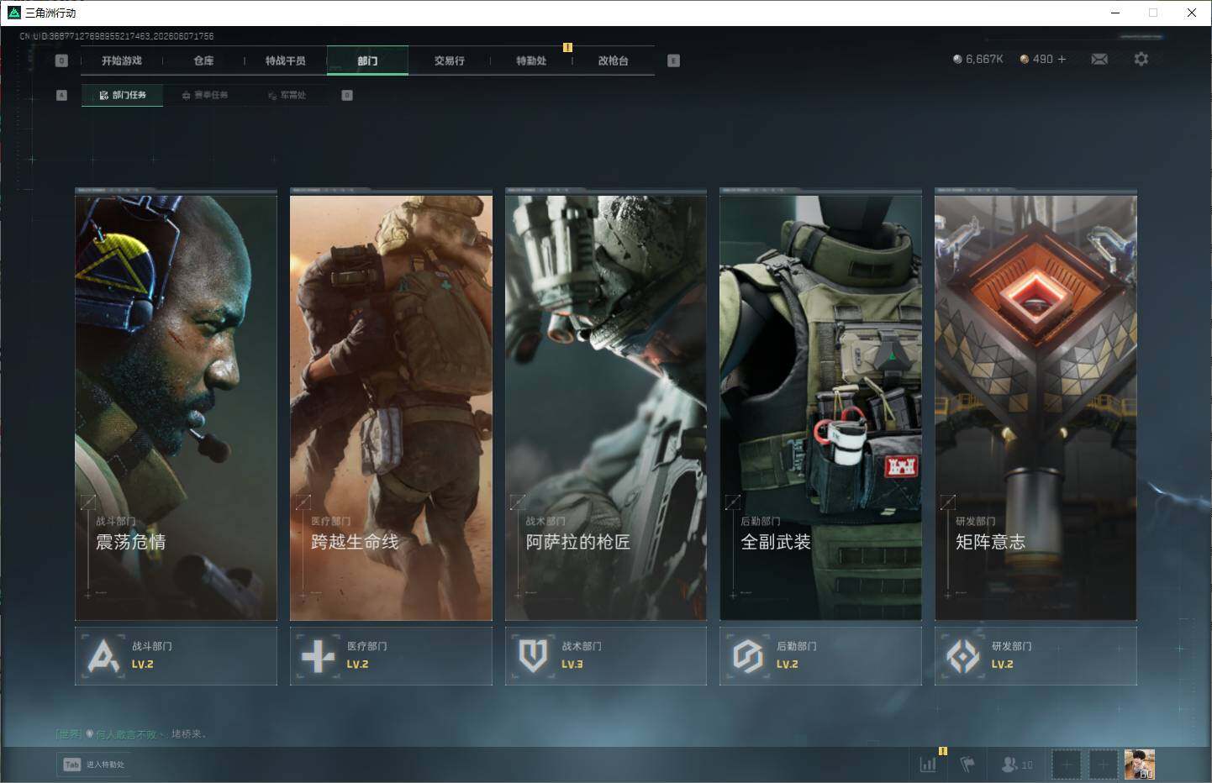Click the 6,667K currency balance
This screenshot has width=1212, height=783.
(978, 59)
